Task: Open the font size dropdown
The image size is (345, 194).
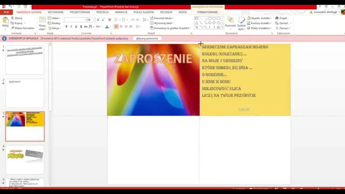Action: (94, 20)
